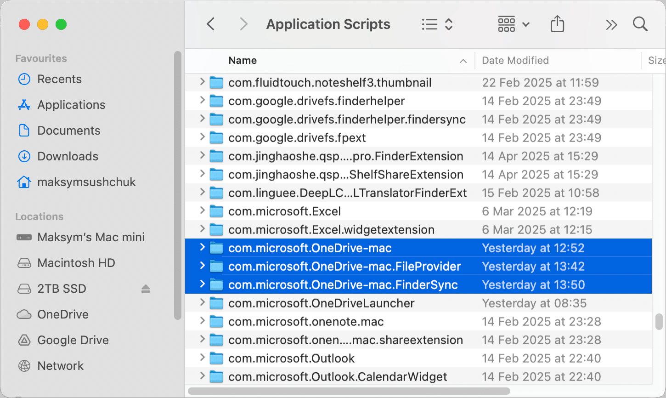Expand the com.microsoft.Excel folder
This screenshot has height=398, width=666.
pyautogui.click(x=202, y=211)
